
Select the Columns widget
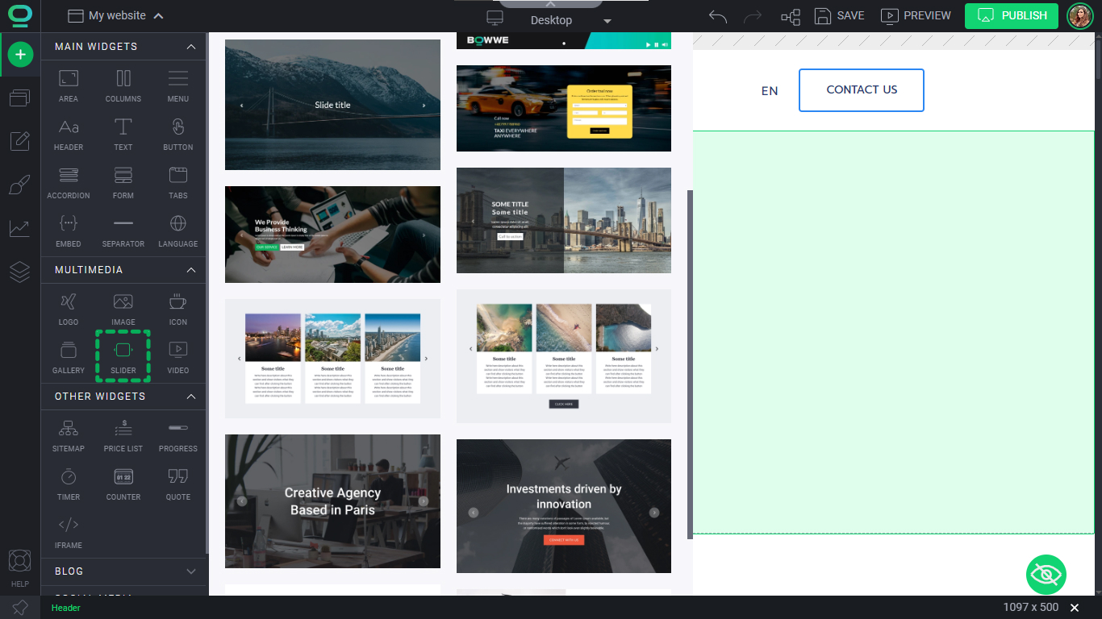click(123, 86)
